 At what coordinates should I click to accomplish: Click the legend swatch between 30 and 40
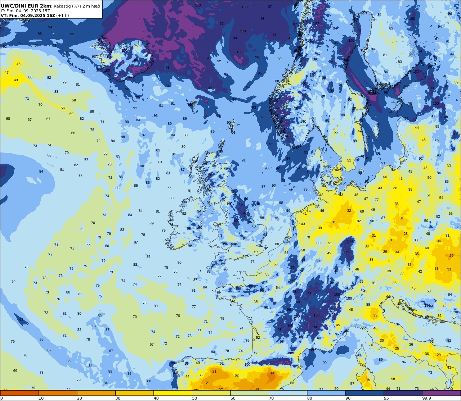pyautogui.click(x=134, y=393)
